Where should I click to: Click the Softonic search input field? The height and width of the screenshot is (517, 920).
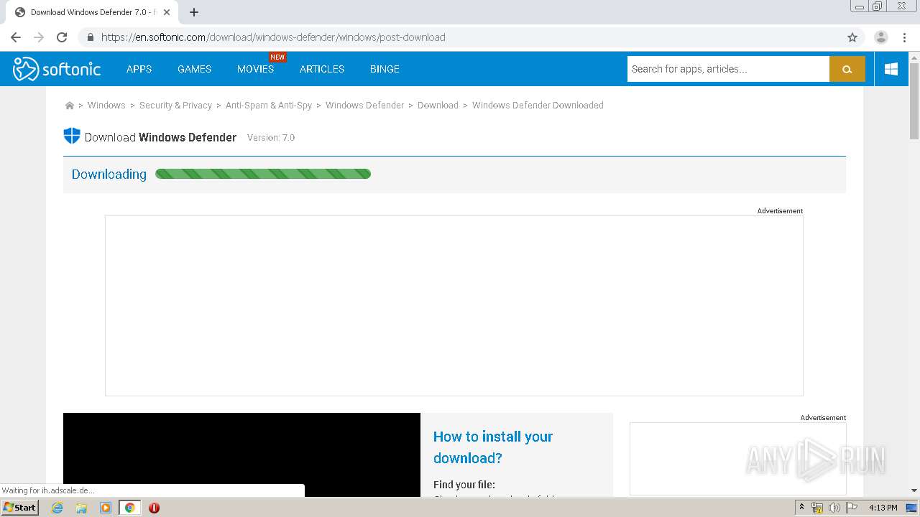pos(728,69)
